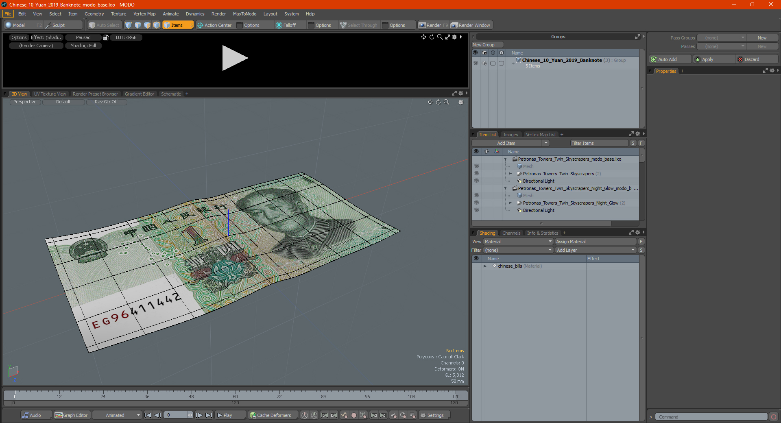Switch to UV Texture View tab
Viewport: 781px width, 423px height.
[50, 94]
